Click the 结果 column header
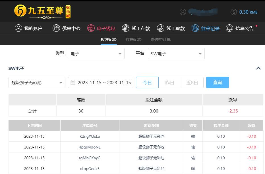Viewport: 265px width, 174px height. [x=193, y=126]
